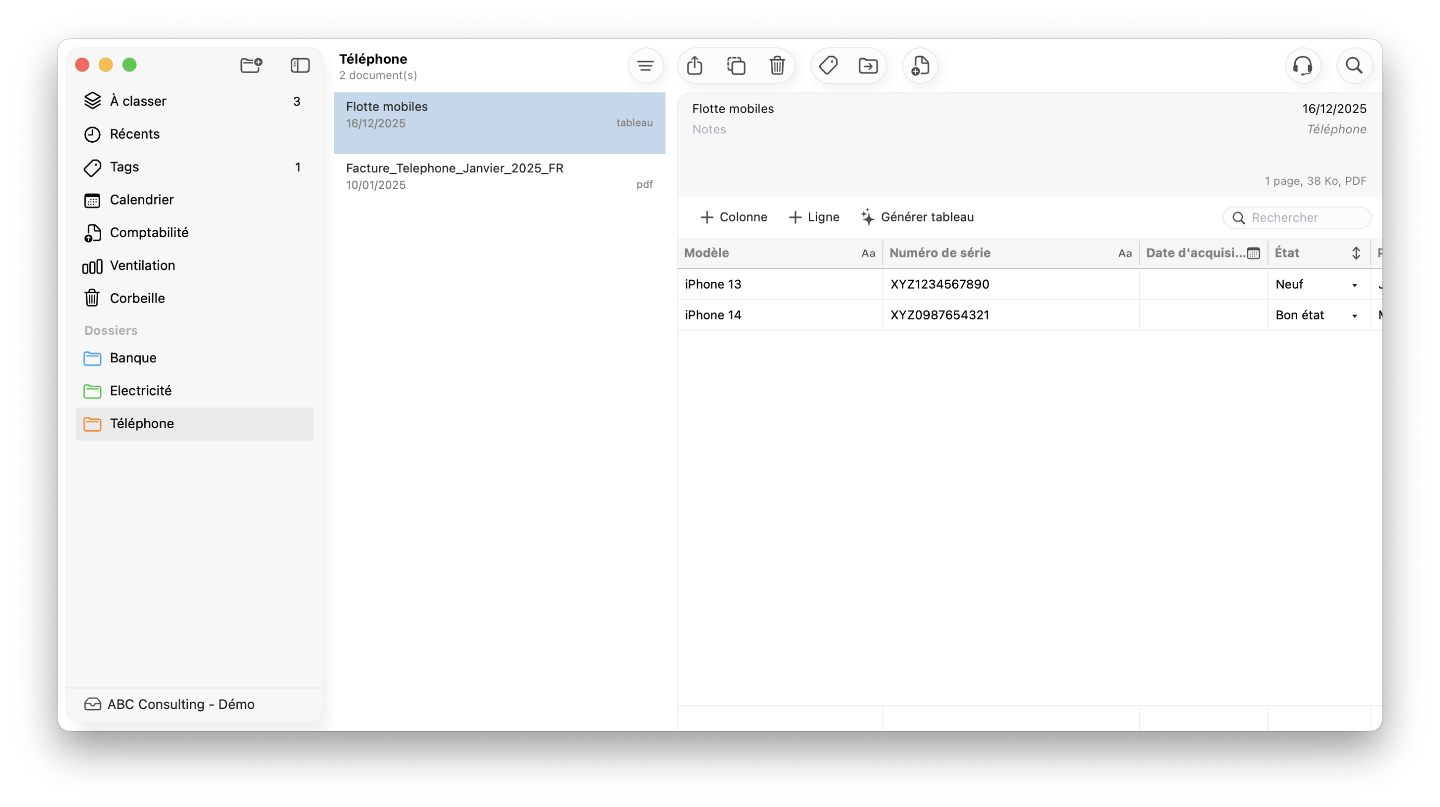Click the move to folder icon
The image size is (1440, 807).
[868, 66]
